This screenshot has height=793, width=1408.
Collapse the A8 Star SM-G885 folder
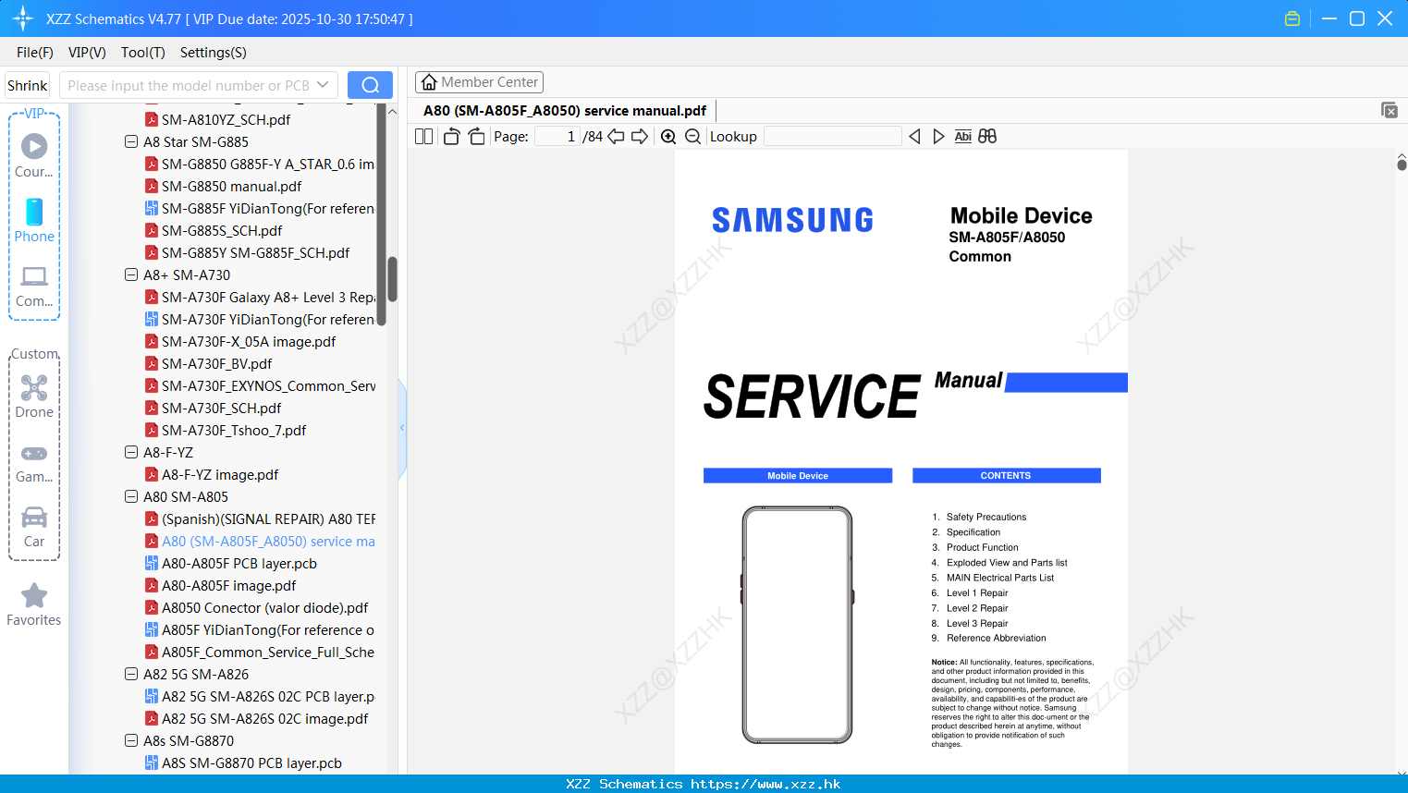131,141
